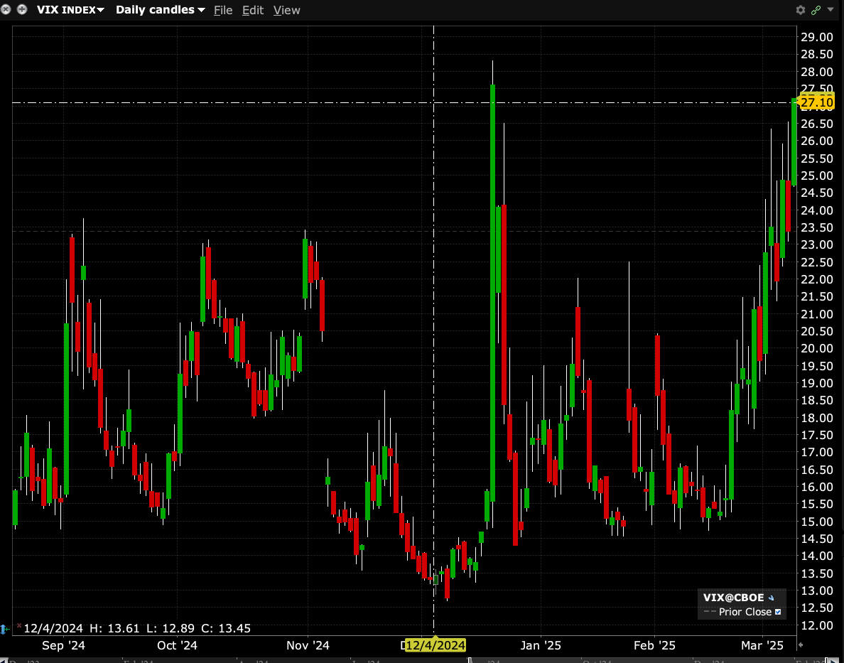Open the Daily candles interval dropdown
Image resolution: width=844 pixels, height=663 pixels.
click(x=160, y=10)
